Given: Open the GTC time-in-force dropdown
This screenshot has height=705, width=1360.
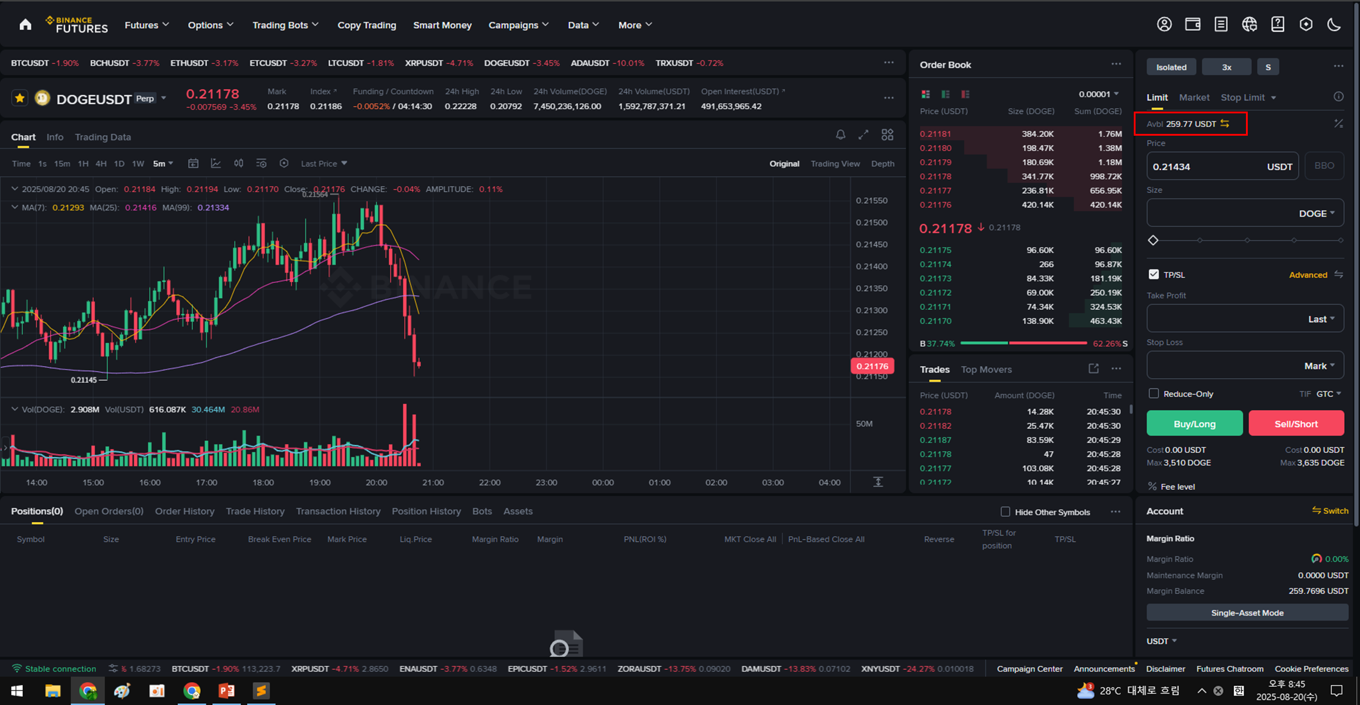Looking at the screenshot, I should (x=1329, y=394).
